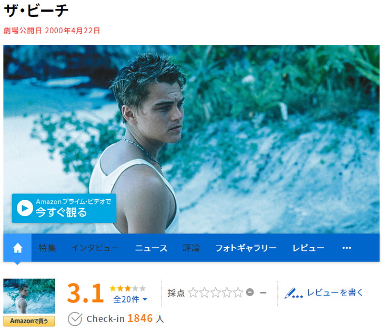The image size is (383, 331).
Task: Open the small movie poster thumbnail
Action: (x=29, y=296)
